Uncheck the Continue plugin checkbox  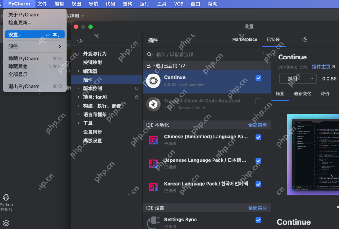258,78
